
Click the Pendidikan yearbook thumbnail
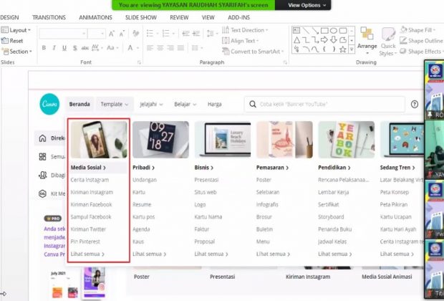click(347, 140)
